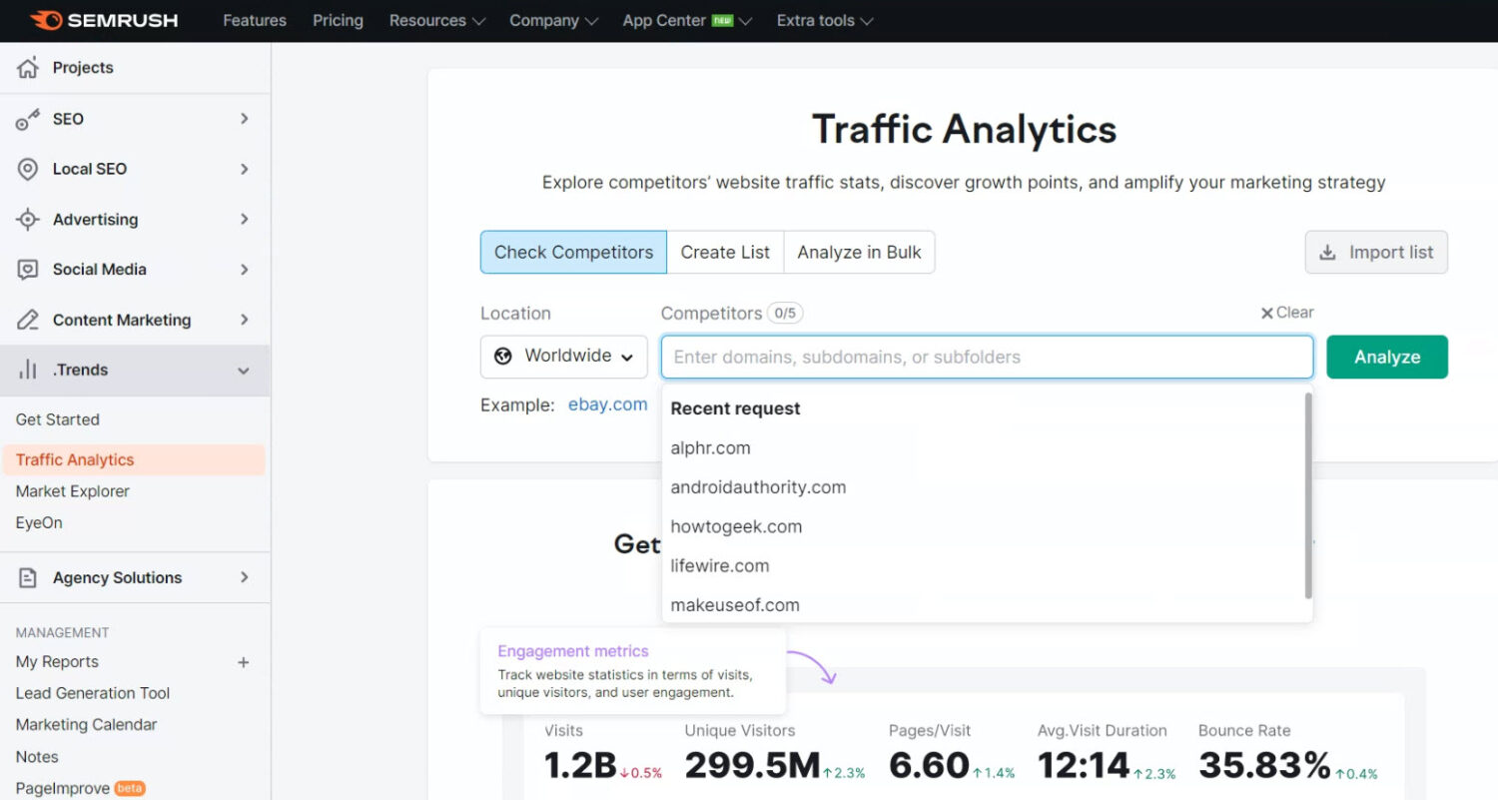Viewport: 1498px width, 800px height.
Task: Open My Reports
Action: (57, 662)
